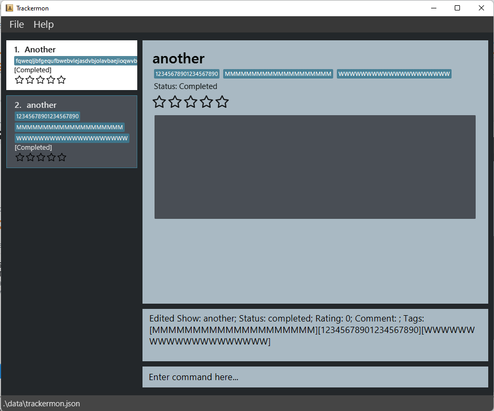The width and height of the screenshot is (494, 411).
Task: Click fourth star of the Another card rating
Action: (51, 80)
